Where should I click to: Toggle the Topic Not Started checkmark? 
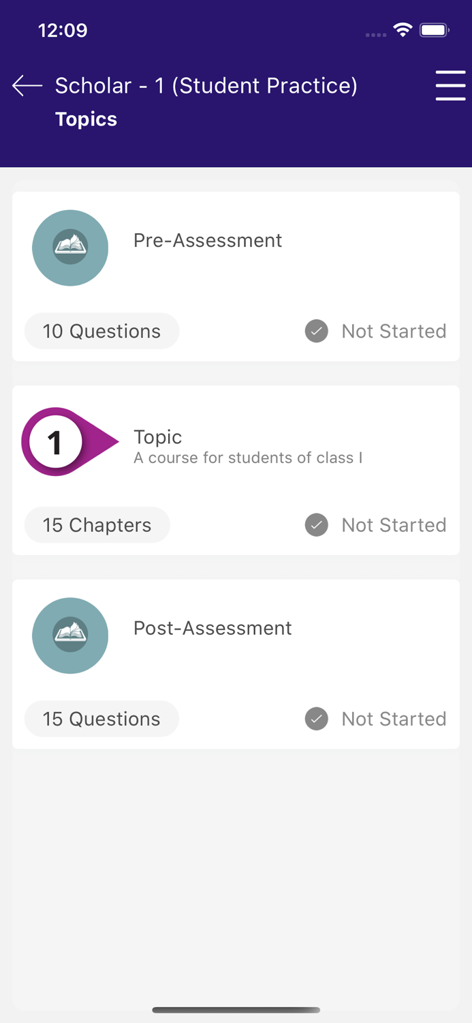(316, 525)
